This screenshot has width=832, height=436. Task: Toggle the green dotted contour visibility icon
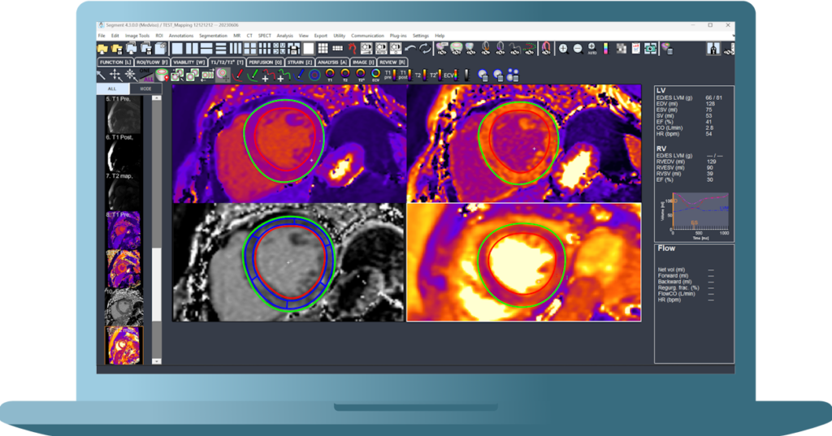(x=529, y=49)
